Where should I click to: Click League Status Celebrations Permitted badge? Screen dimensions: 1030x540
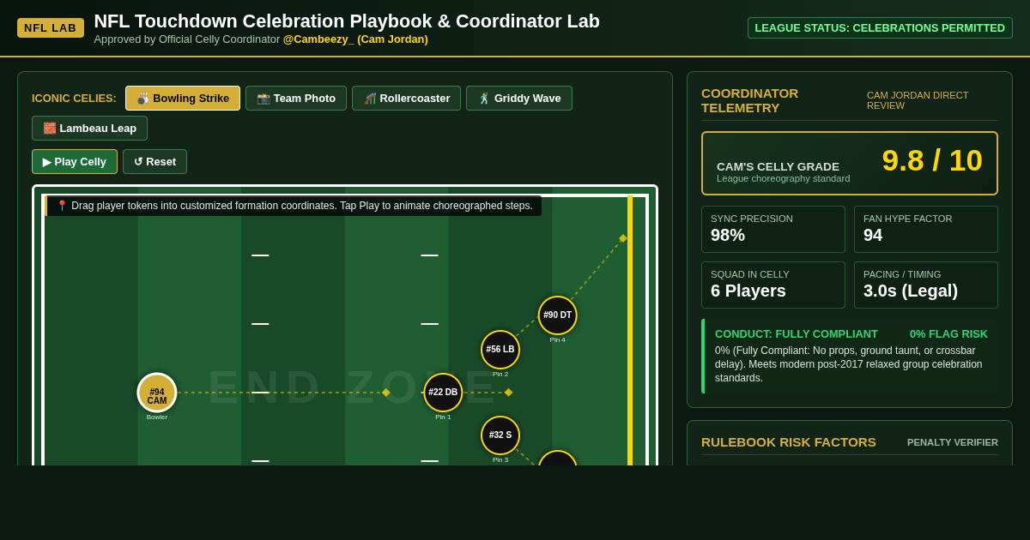(880, 27)
